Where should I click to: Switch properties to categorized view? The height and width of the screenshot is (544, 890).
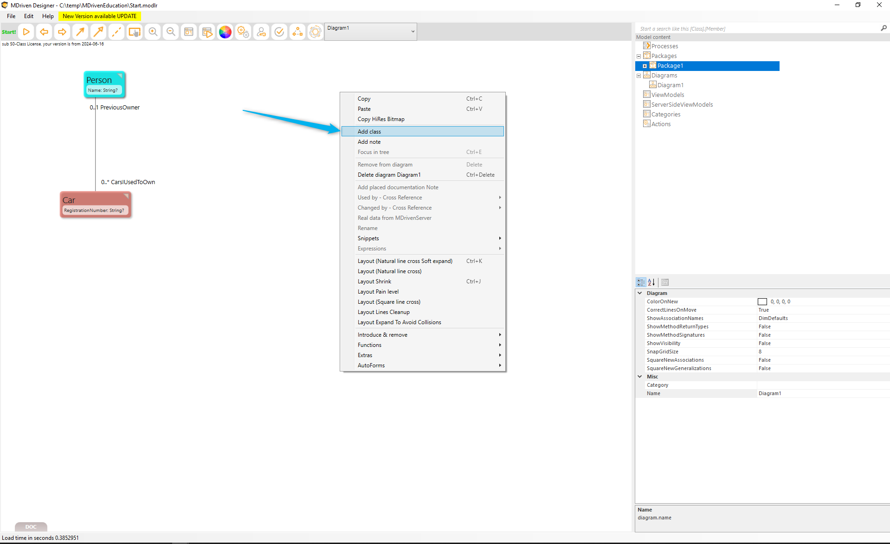pos(641,282)
